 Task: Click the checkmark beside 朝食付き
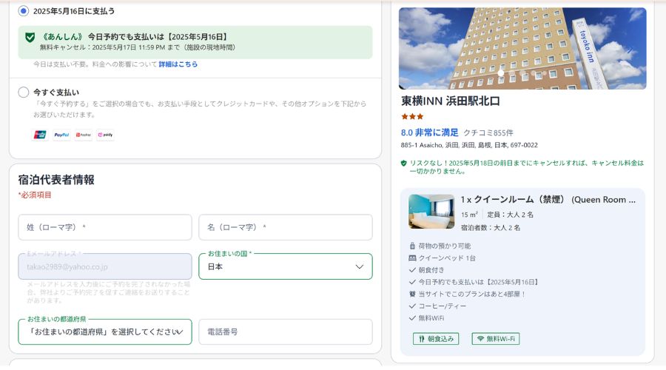click(x=412, y=270)
